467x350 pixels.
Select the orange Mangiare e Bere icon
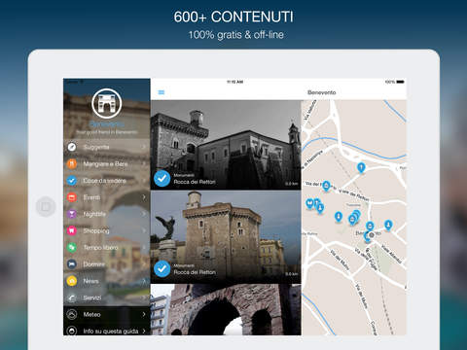72,163
